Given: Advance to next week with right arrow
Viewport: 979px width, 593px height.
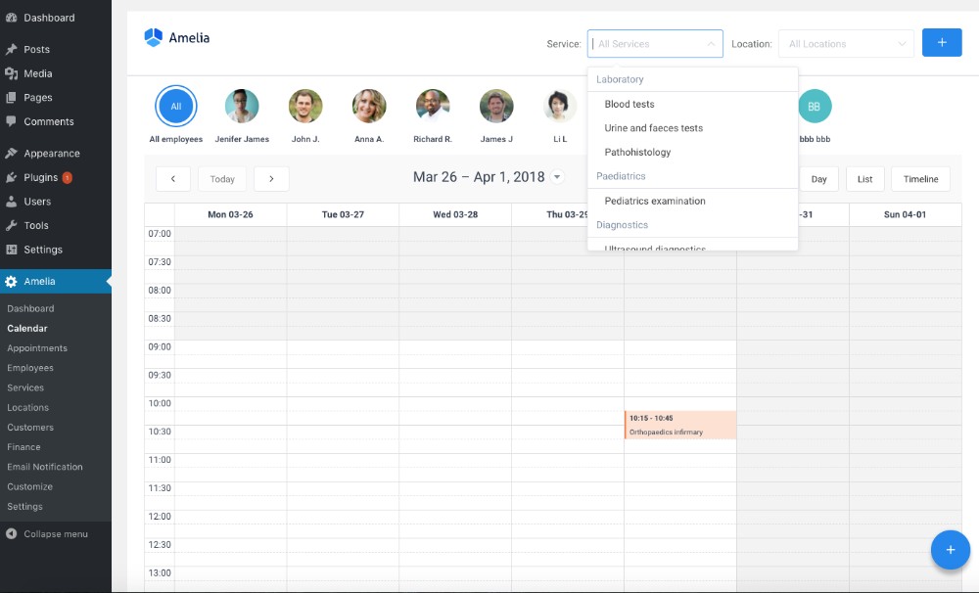Looking at the screenshot, I should point(271,179).
